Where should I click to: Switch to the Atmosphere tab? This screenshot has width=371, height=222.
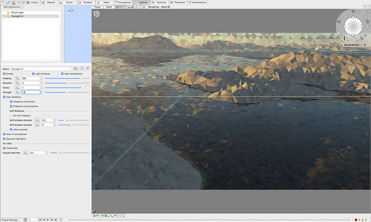tap(123, 2)
